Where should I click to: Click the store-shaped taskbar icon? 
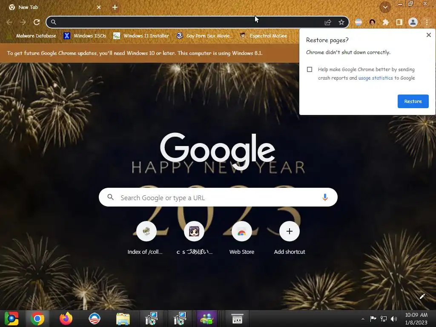[x=237, y=318]
